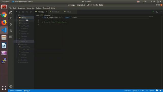Open the Explorer view in activity bar
Viewport: 163px width, 92px height.
pos(11,13)
